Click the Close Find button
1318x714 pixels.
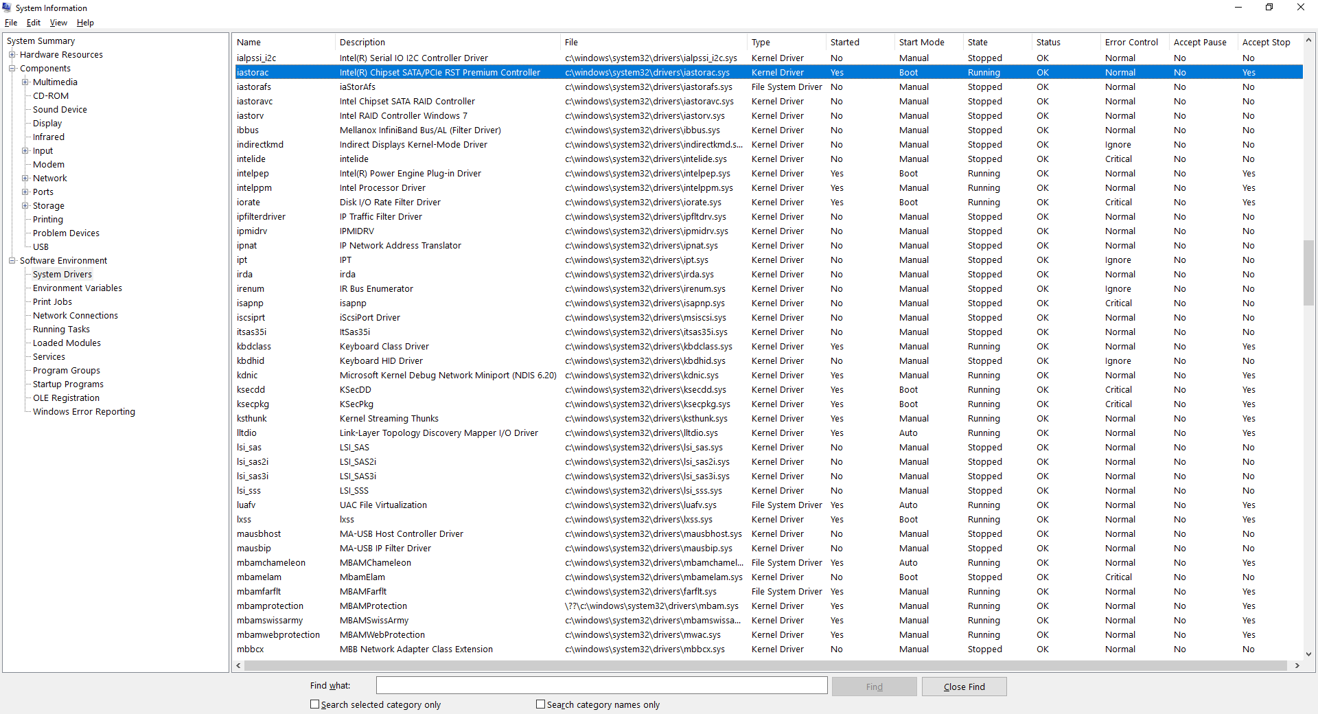point(964,687)
